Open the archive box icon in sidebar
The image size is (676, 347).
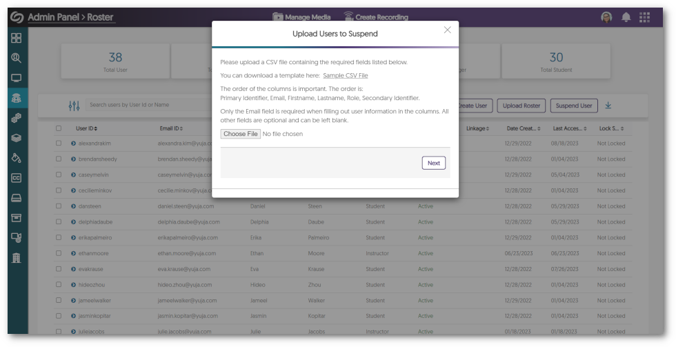coord(17,218)
